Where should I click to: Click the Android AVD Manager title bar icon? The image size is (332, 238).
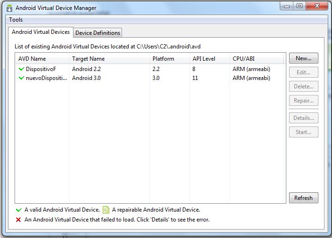point(9,8)
